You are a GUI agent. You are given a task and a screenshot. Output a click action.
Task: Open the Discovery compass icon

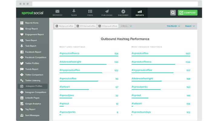(x=123, y=11)
